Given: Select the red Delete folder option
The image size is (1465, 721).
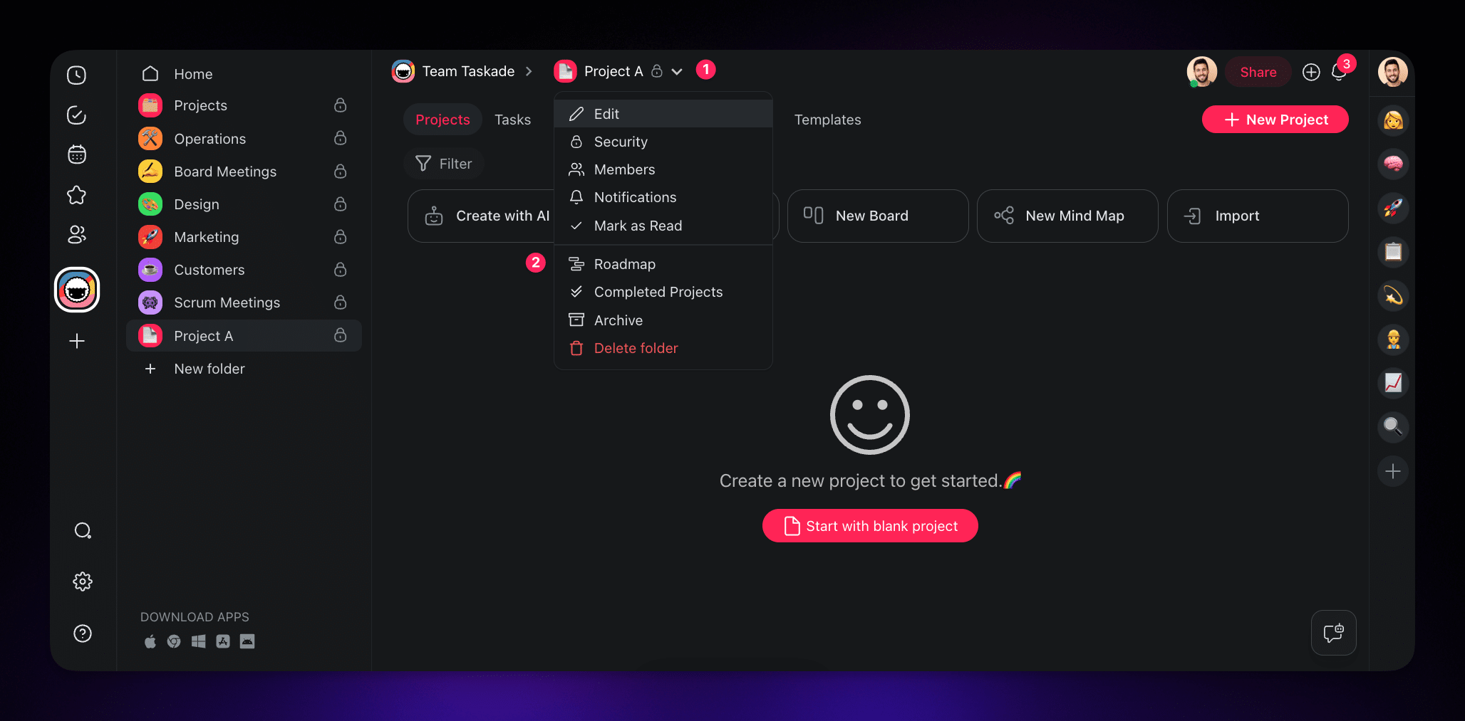Looking at the screenshot, I should pyautogui.click(x=636, y=348).
